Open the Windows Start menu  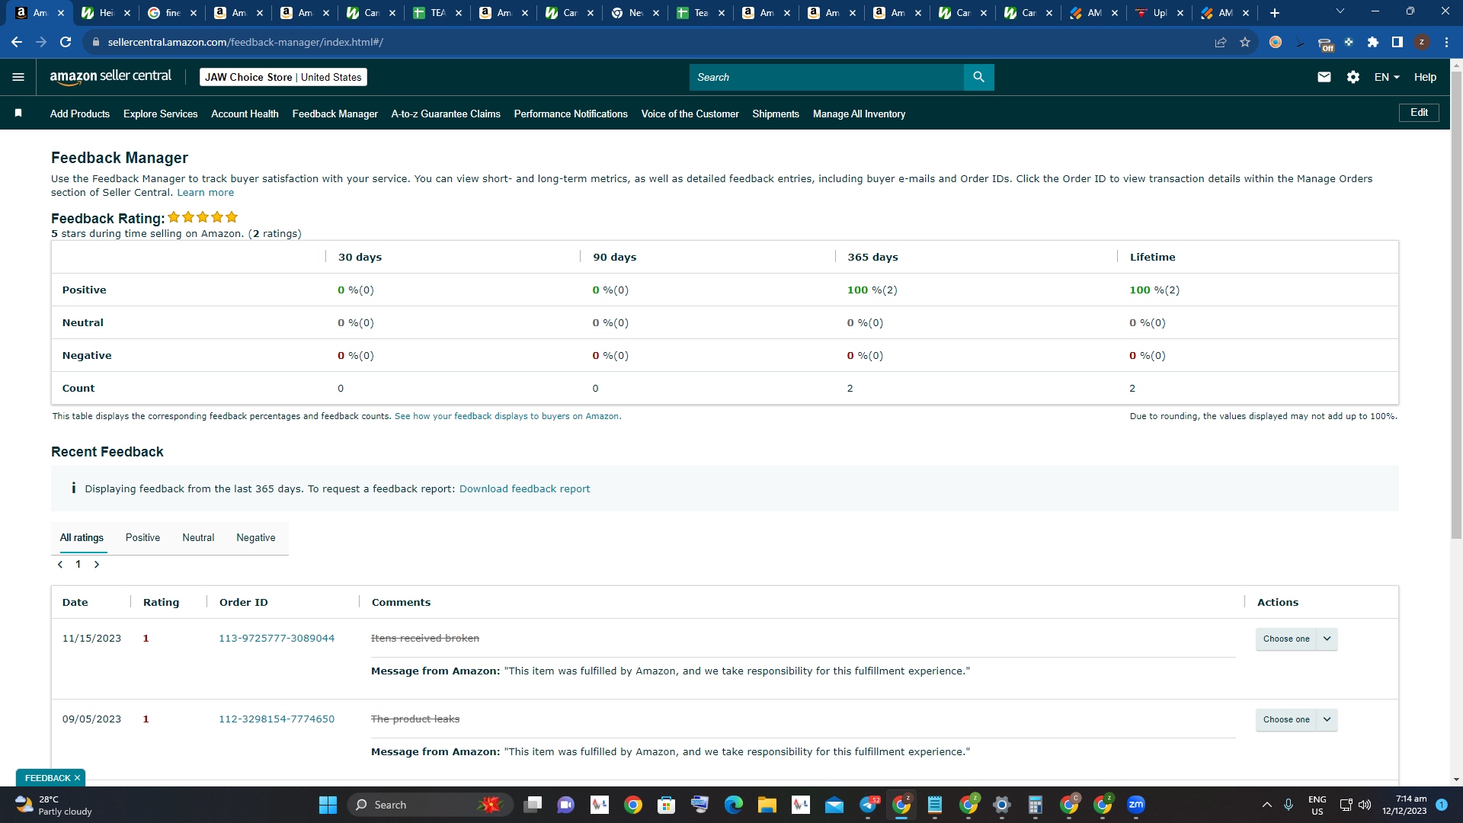(328, 805)
